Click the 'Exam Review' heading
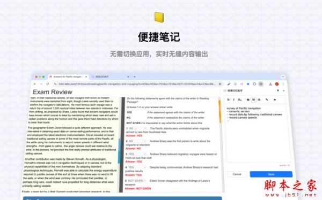322x200 pixels. click(53, 92)
